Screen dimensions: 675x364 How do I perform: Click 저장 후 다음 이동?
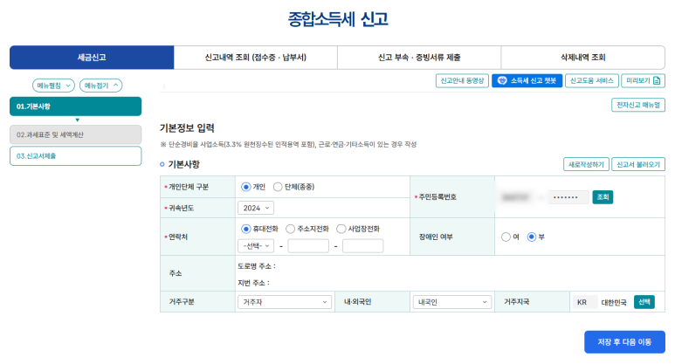[x=624, y=342]
